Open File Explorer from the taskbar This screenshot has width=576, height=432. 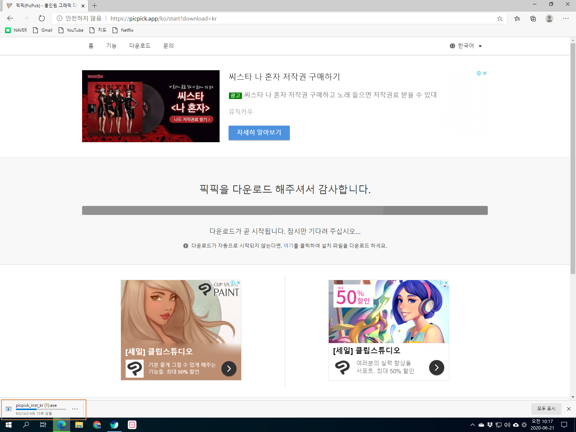click(79, 425)
